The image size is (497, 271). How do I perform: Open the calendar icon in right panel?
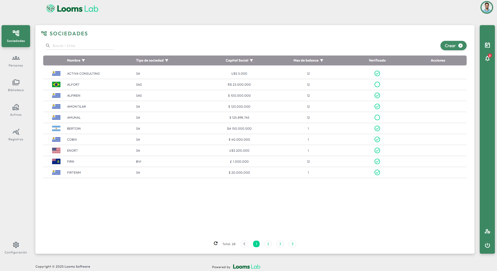click(x=487, y=45)
